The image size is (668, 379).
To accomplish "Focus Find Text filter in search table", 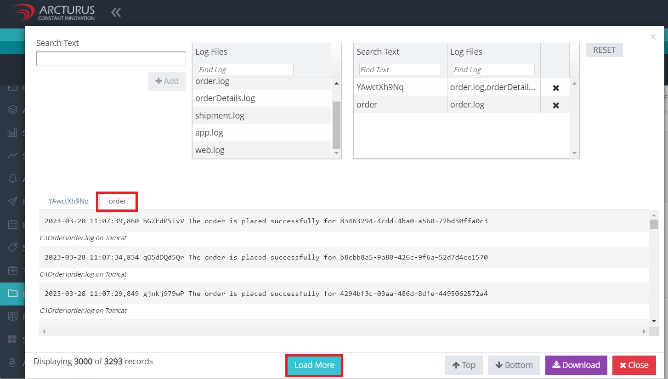I will click(400, 69).
